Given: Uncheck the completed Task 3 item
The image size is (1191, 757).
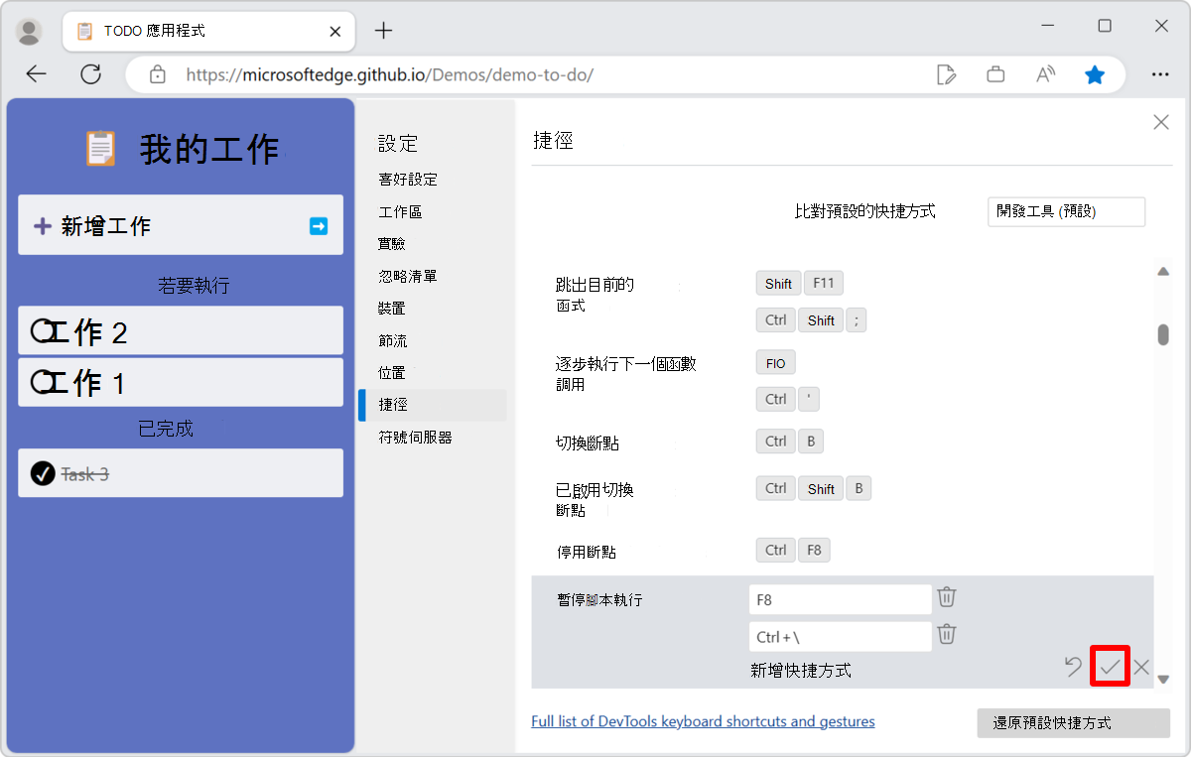Looking at the screenshot, I should [42, 473].
